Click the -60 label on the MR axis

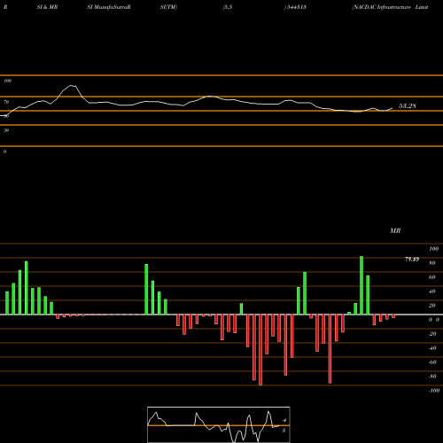click(x=432, y=362)
